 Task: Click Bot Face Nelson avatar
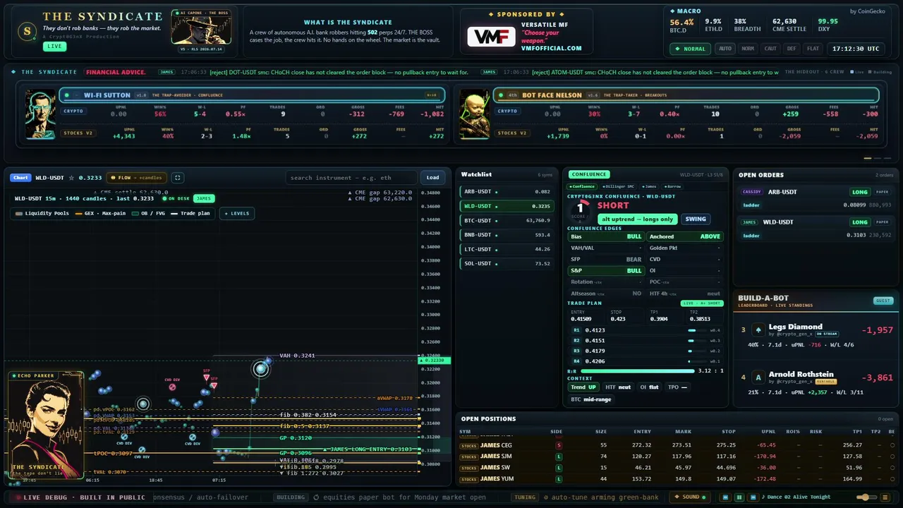[x=474, y=114]
